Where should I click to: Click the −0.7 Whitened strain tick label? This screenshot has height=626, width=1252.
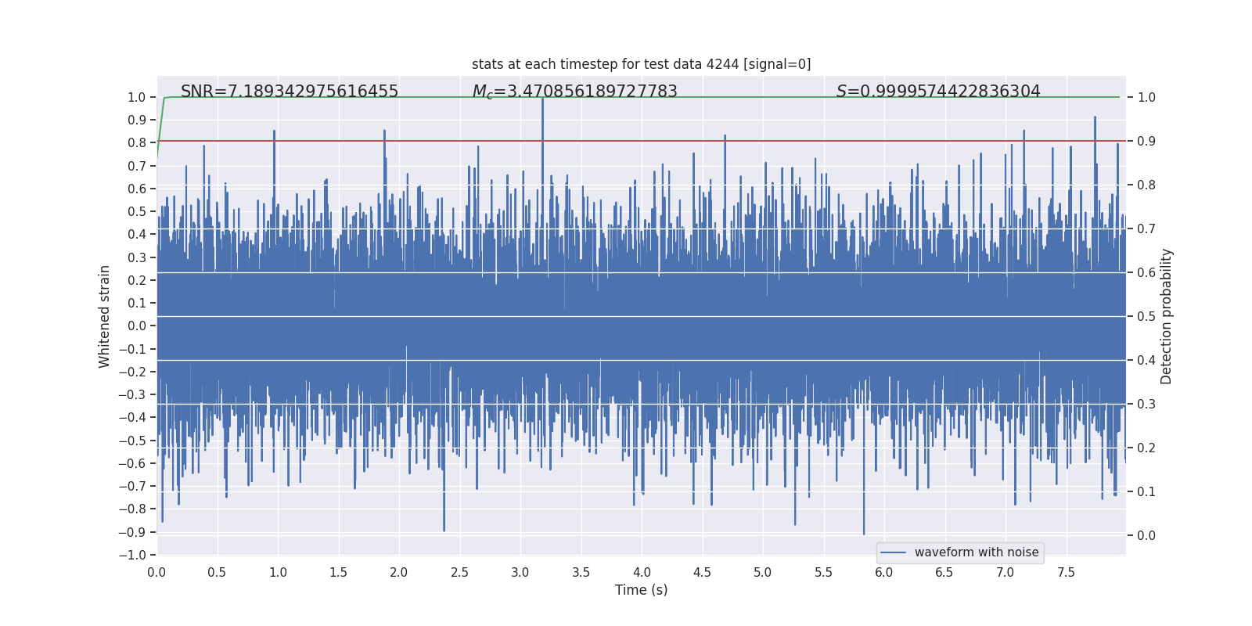132,487
